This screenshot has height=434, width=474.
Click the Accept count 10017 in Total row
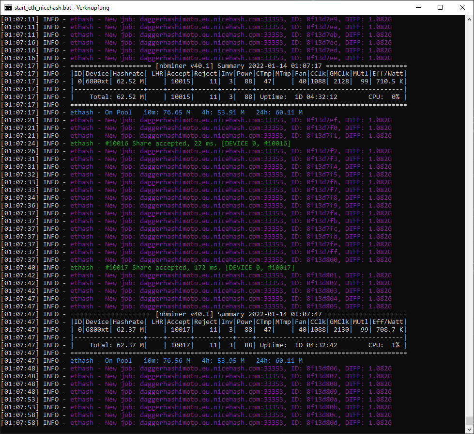(x=181, y=345)
